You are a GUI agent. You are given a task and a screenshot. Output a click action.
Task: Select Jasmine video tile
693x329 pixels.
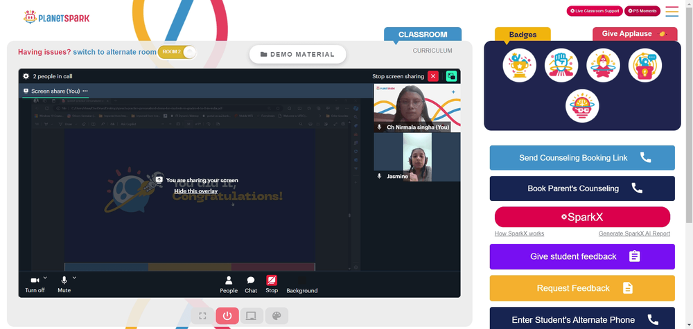coord(416,157)
